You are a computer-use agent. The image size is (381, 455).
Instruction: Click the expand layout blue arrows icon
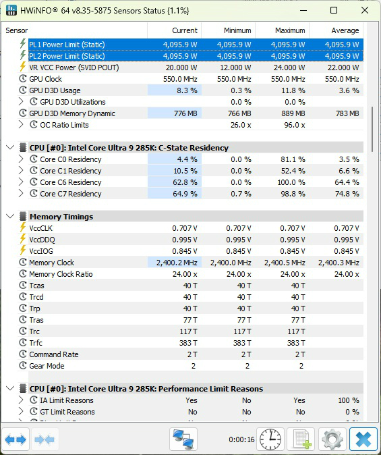[x=16, y=439]
